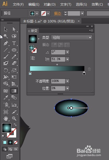
Task: Open the gradient panel flyout menu
Action: (x=91, y=30)
